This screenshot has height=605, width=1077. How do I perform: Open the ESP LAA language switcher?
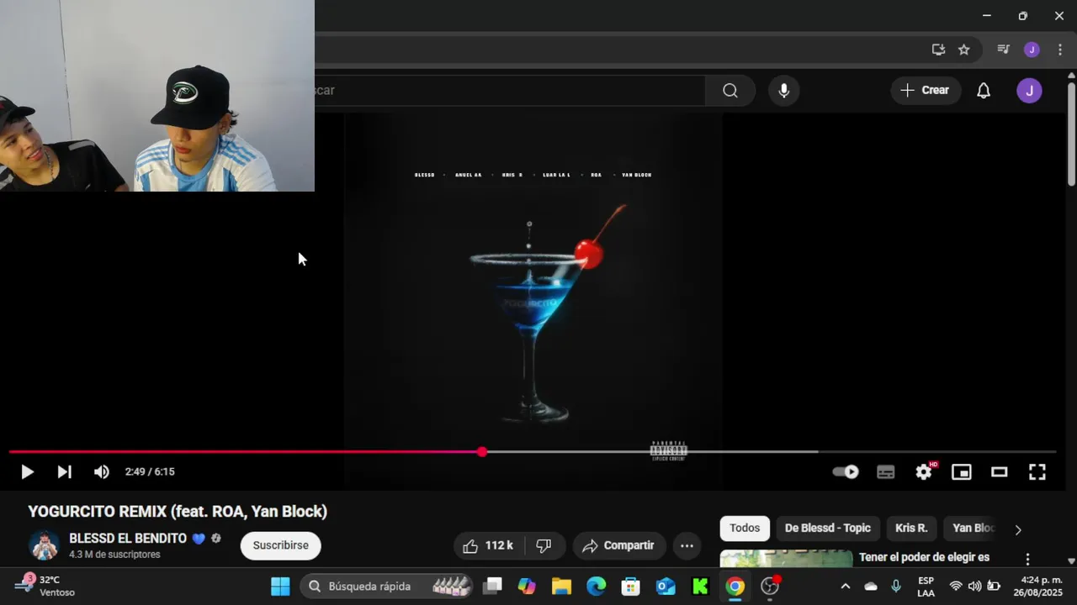point(926,587)
